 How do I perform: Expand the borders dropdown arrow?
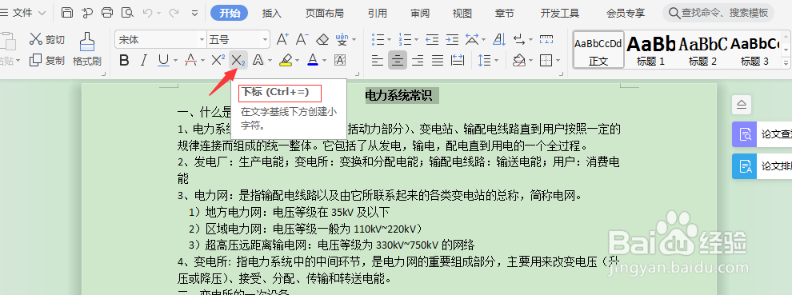point(558,61)
